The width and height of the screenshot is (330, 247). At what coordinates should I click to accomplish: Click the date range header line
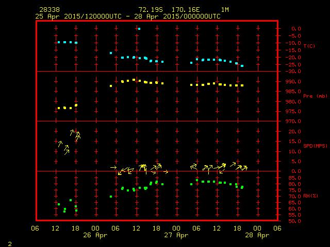pyautogui.click(x=128, y=16)
